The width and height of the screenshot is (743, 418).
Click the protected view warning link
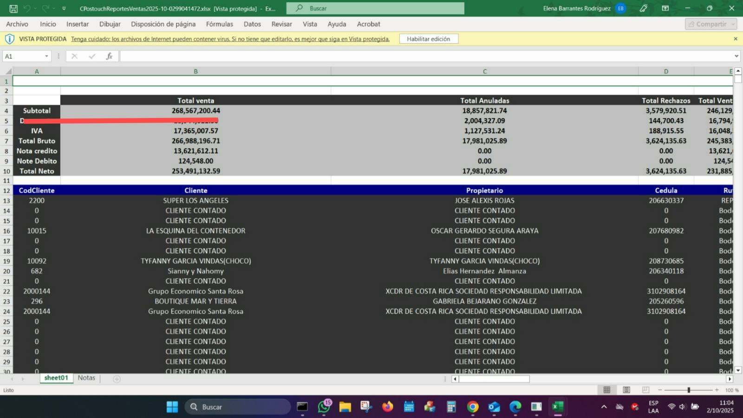tap(230, 39)
